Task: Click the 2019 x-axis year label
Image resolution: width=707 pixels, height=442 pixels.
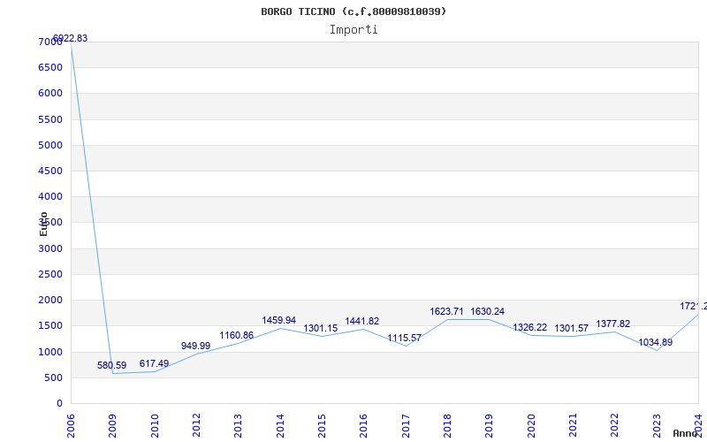Action: click(x=490, y=426)
